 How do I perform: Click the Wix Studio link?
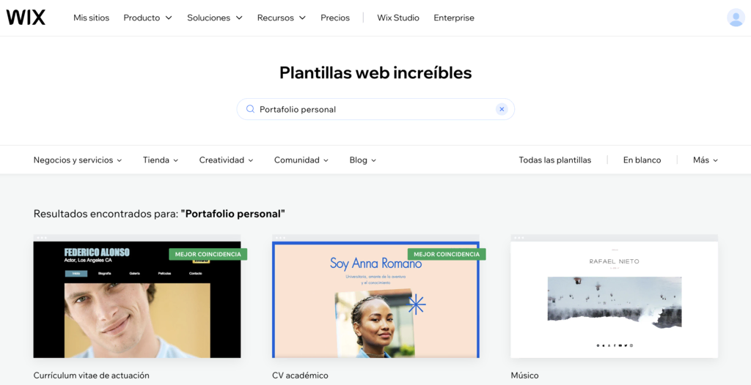click(x=398, y=18)
